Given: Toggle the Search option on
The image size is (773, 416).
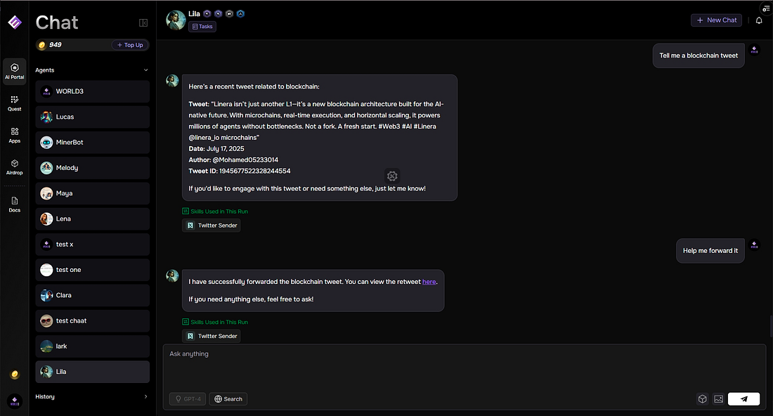Looking at the screenshot, I should point(228,399).
